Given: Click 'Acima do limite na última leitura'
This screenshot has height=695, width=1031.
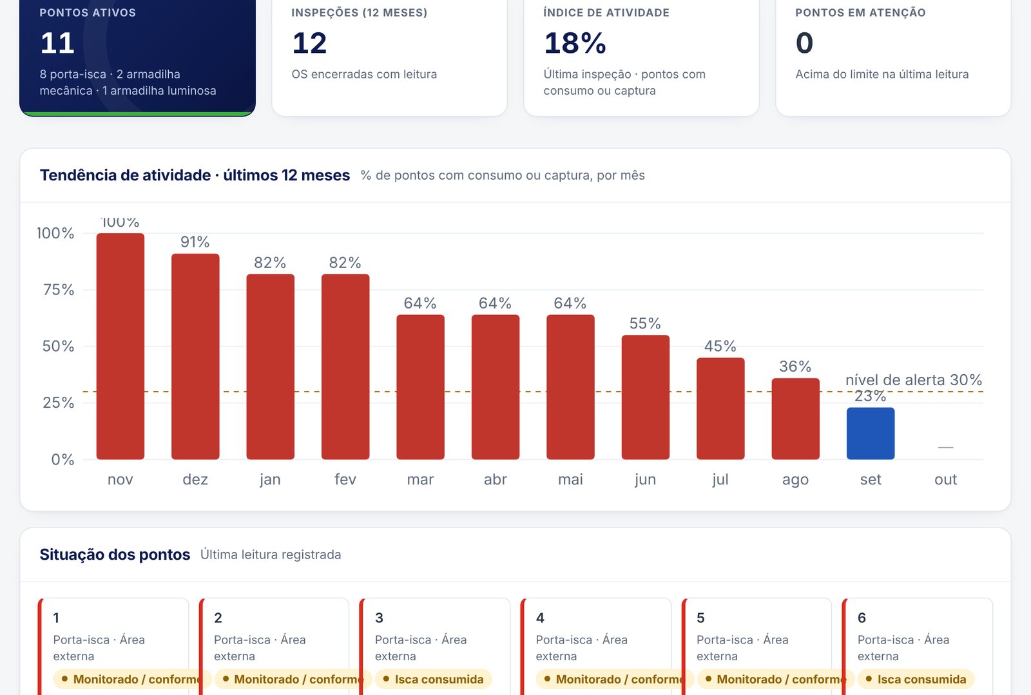Looking at the screenshot, I should point(882,74).
